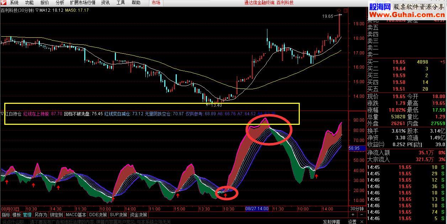
Task: Open the 扩展市场行情 menu
Action: tap(83, 2)
